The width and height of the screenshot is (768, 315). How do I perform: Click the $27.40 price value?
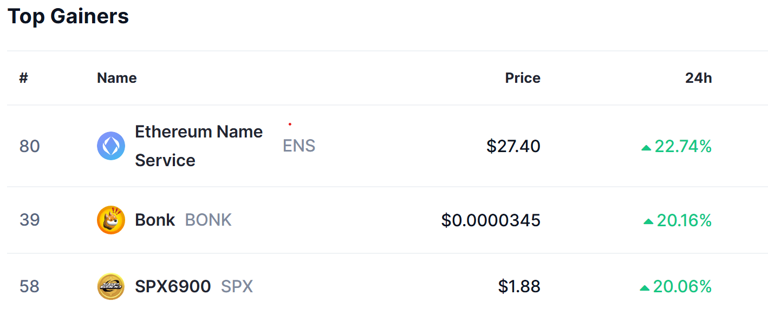tap(513, 146)
